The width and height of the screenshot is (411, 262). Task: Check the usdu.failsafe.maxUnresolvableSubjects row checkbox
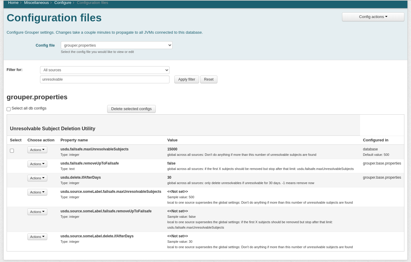[x=12, y=151]
